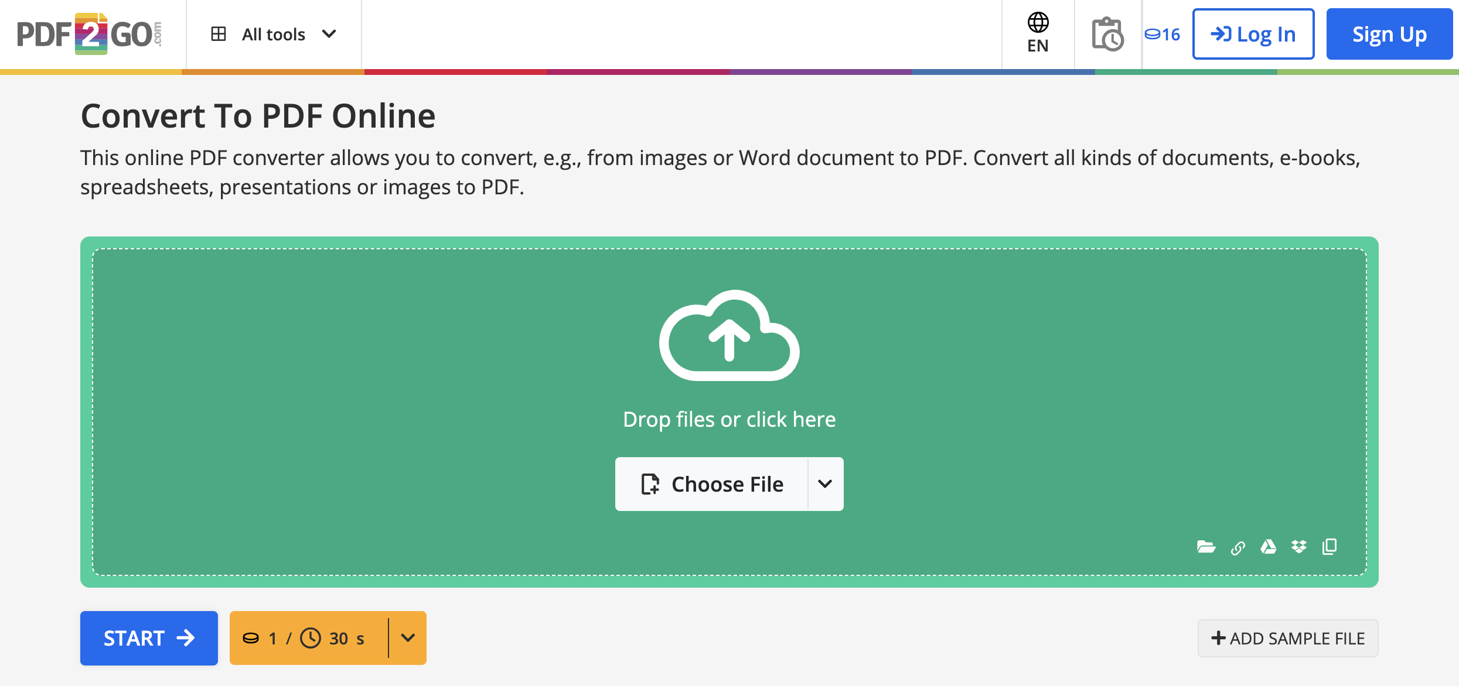Click 'Drop files or click here' text

coord(729,419)
